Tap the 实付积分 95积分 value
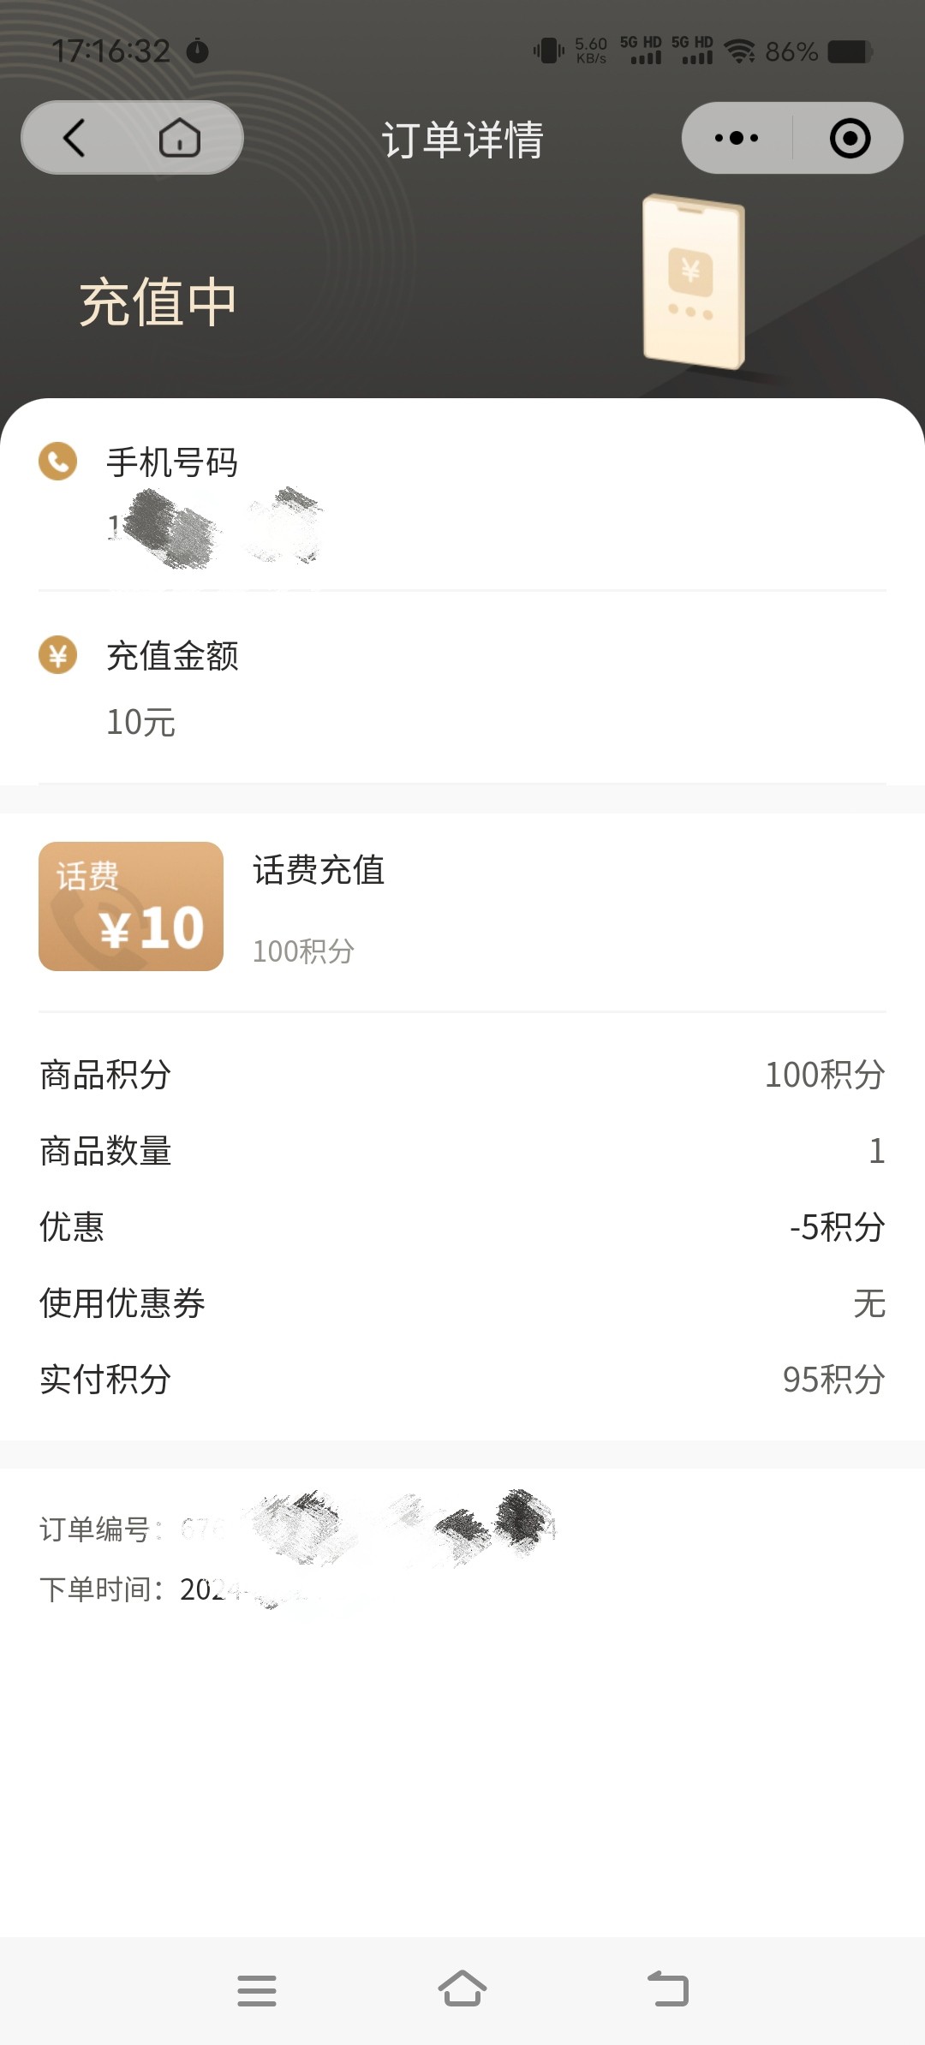925x2045 pixels. coord(833,1380)
